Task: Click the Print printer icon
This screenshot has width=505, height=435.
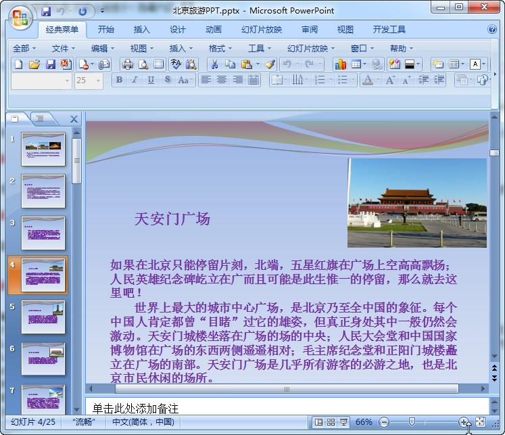Action: pos(128,65)
